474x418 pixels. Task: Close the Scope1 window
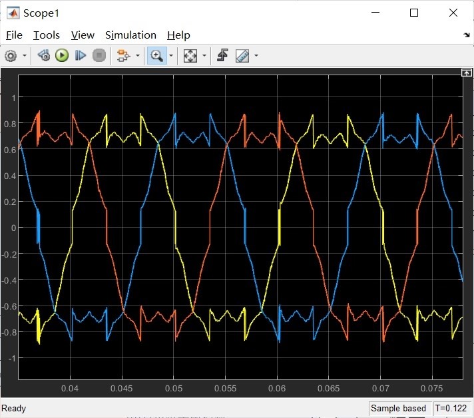(453, 13)
